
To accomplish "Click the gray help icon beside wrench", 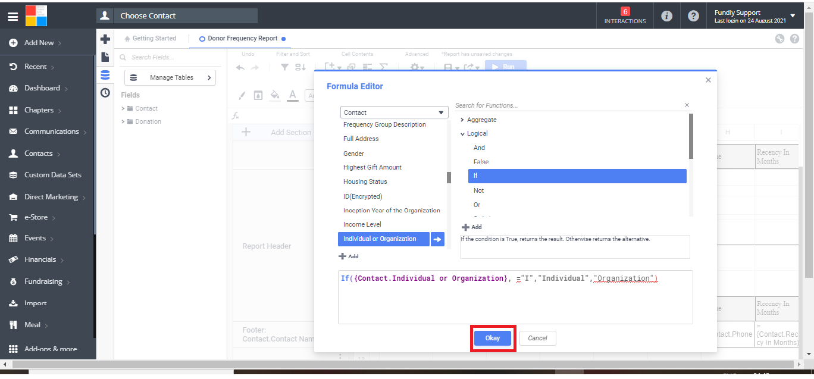I will click(x=794, y=39).
